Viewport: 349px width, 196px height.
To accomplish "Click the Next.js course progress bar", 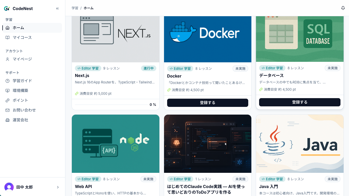I will click(x=111, y=105).
